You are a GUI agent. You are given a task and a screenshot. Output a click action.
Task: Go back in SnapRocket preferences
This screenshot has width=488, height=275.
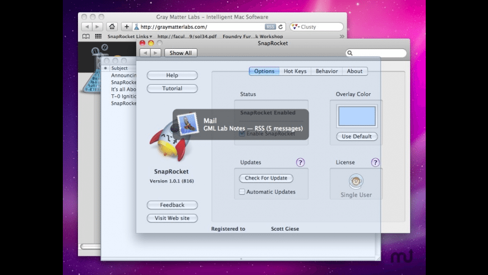pyautogui.click(x=145, y=53)
